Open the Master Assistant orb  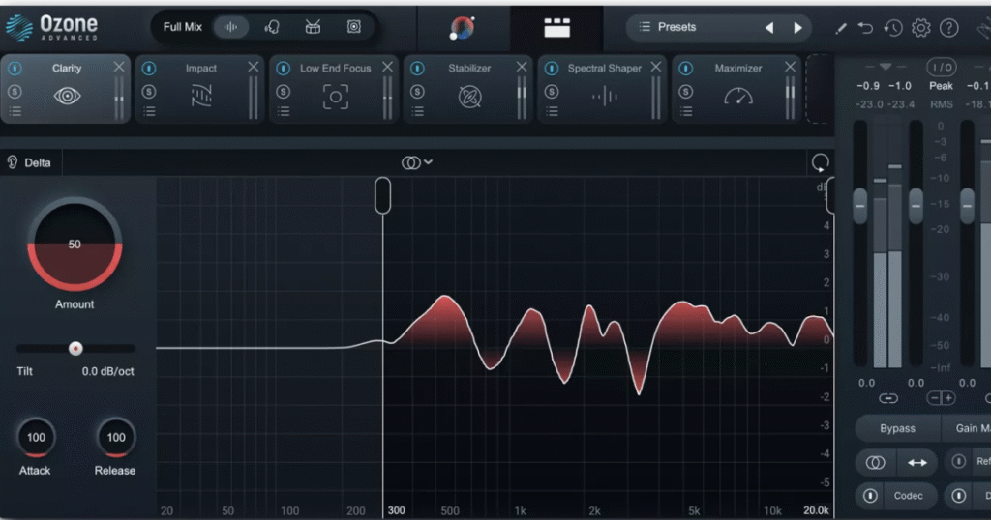(x=462, y=28)
